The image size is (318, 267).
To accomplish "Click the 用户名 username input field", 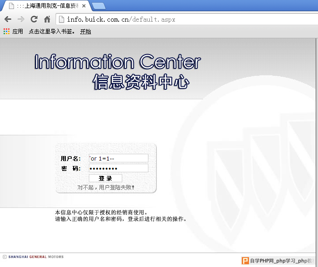I will pos(119,158).
